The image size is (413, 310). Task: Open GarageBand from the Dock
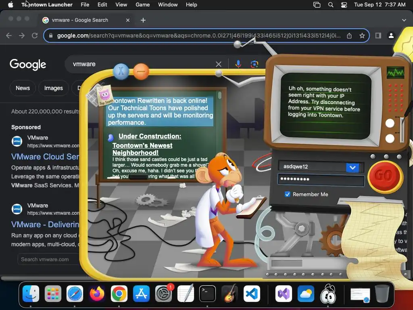(229, 294)
